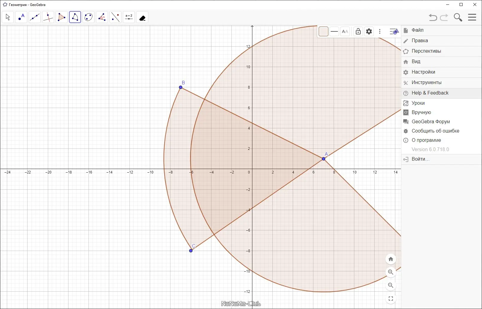Zoom out of the graphics view

point(391,285)
